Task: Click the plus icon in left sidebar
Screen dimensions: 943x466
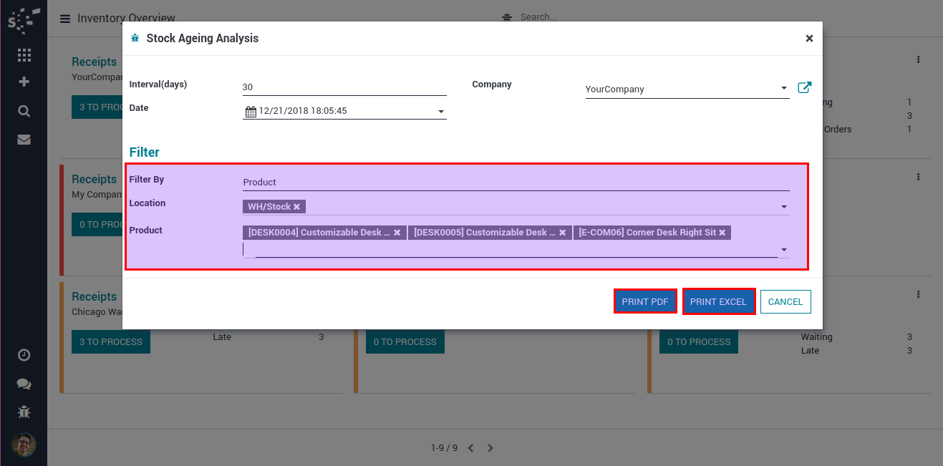Action: [x=24, y=82]
